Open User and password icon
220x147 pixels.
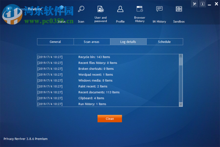pos(100,9)
